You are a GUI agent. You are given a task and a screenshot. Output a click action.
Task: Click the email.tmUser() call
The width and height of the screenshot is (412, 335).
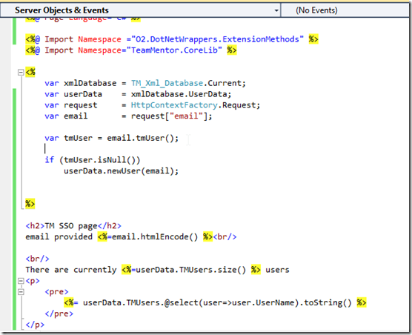pyautogui.click(x=142, y=138)
